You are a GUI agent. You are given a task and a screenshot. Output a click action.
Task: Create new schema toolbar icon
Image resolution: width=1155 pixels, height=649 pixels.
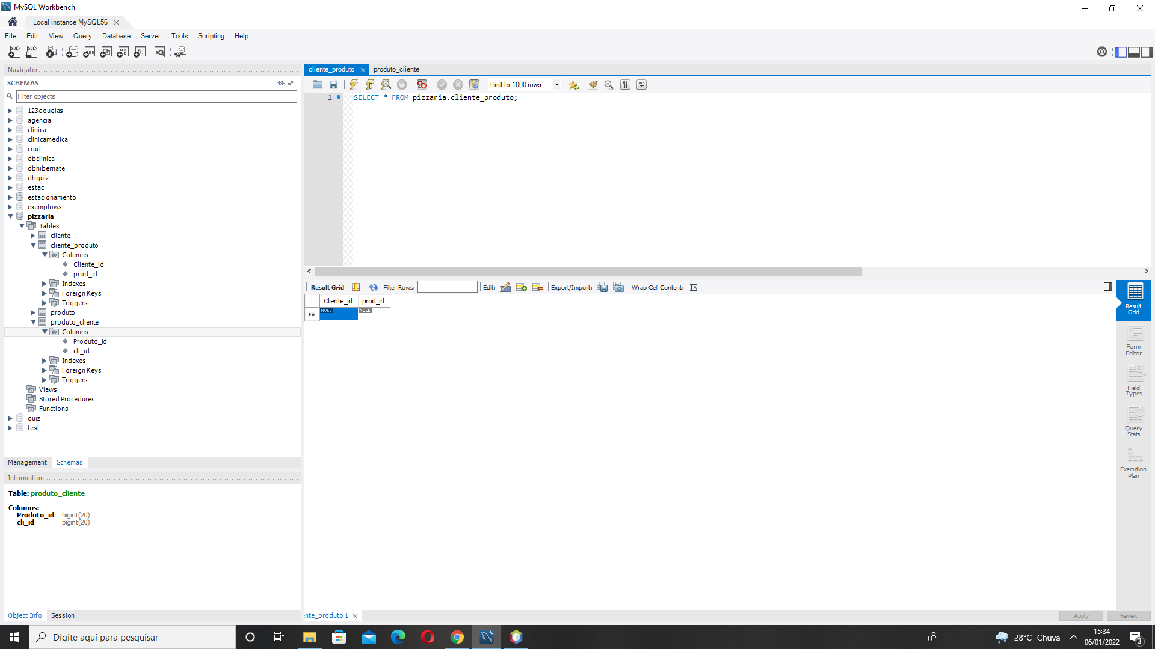point(72,52)
